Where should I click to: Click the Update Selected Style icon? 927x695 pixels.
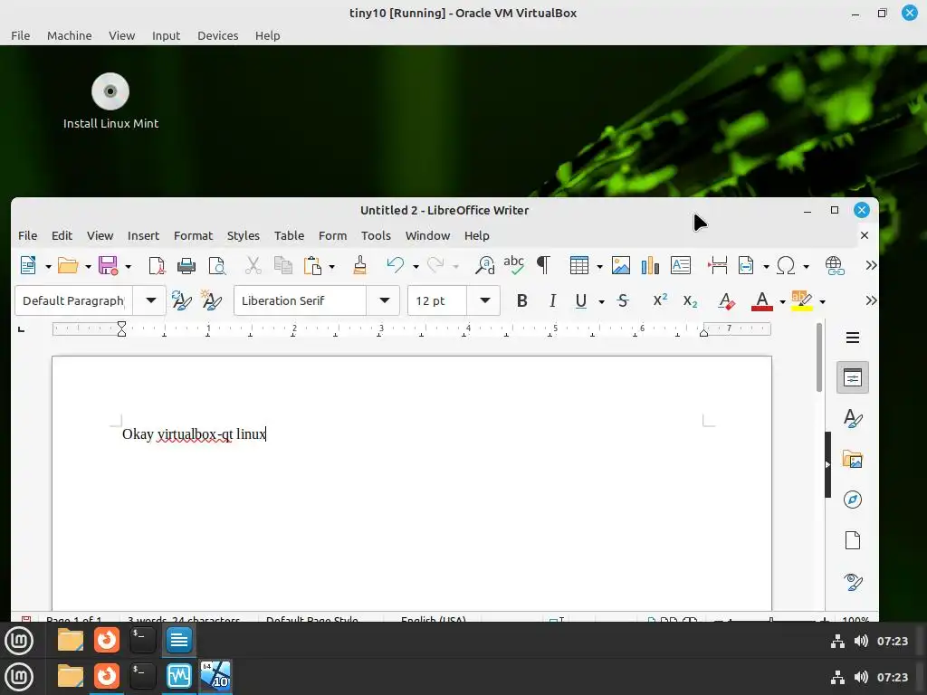click(x=181, y=300)
